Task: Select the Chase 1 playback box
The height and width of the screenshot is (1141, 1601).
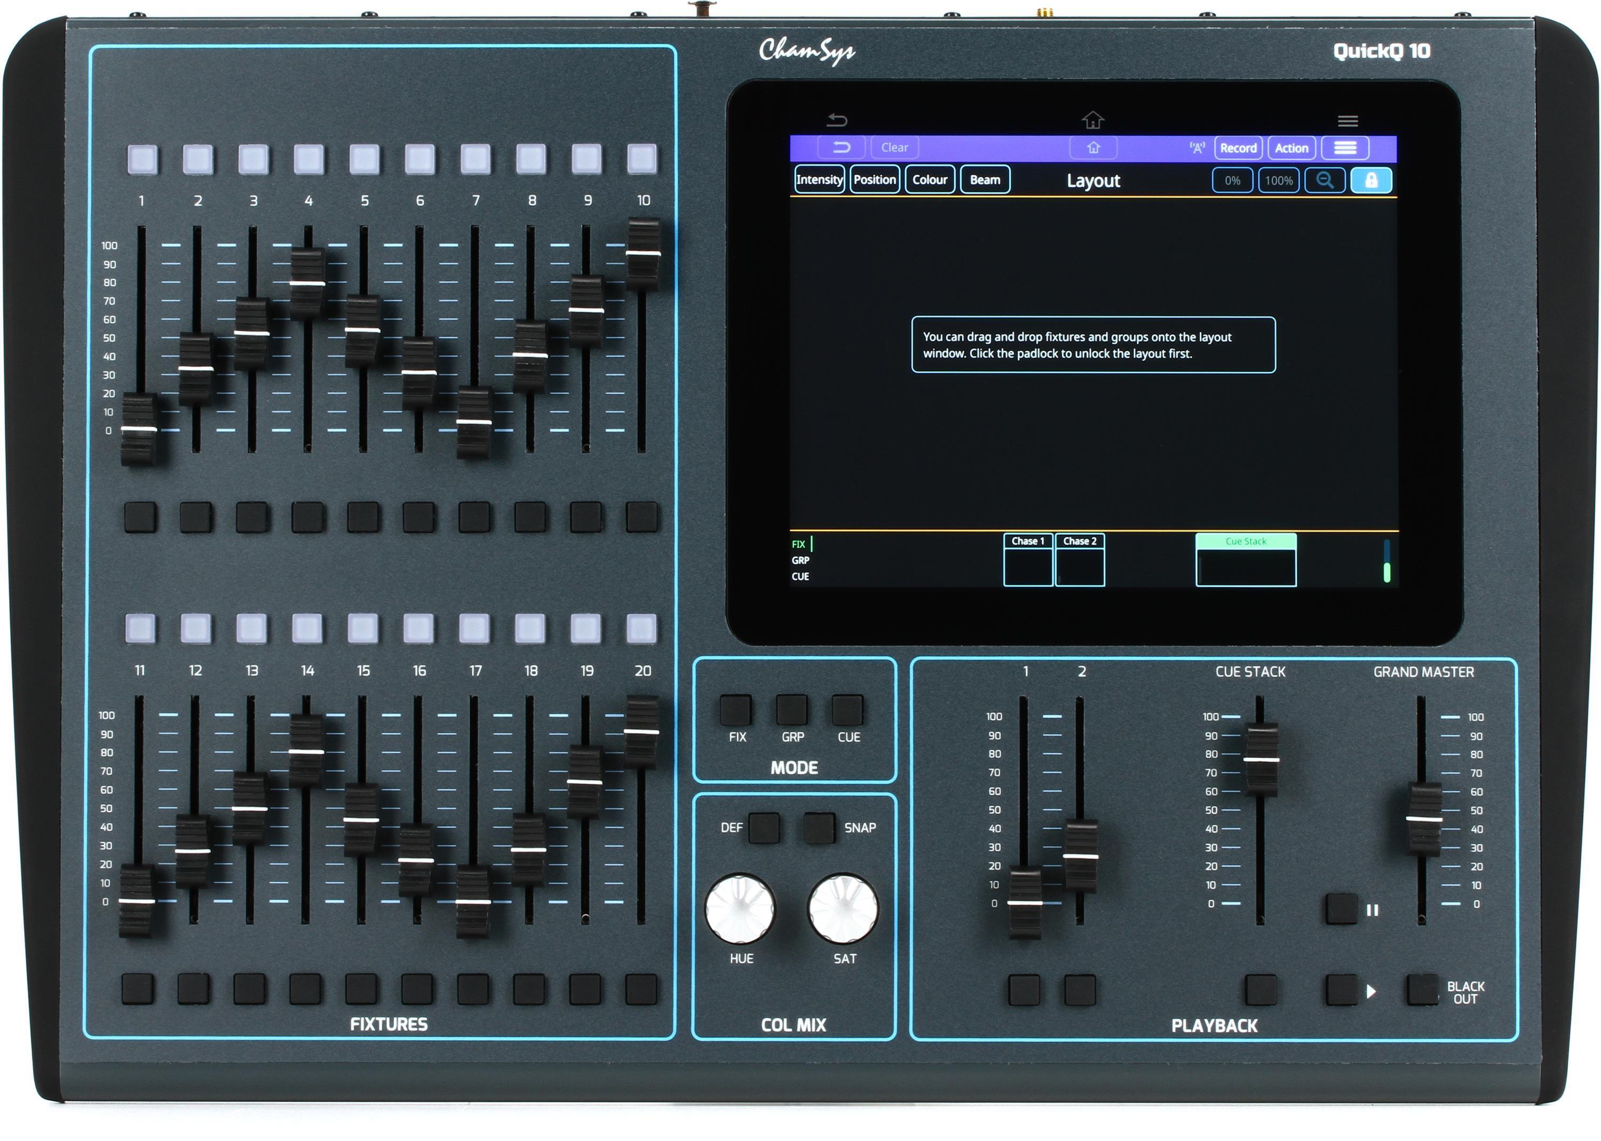Action: (x=1028, y=559)
